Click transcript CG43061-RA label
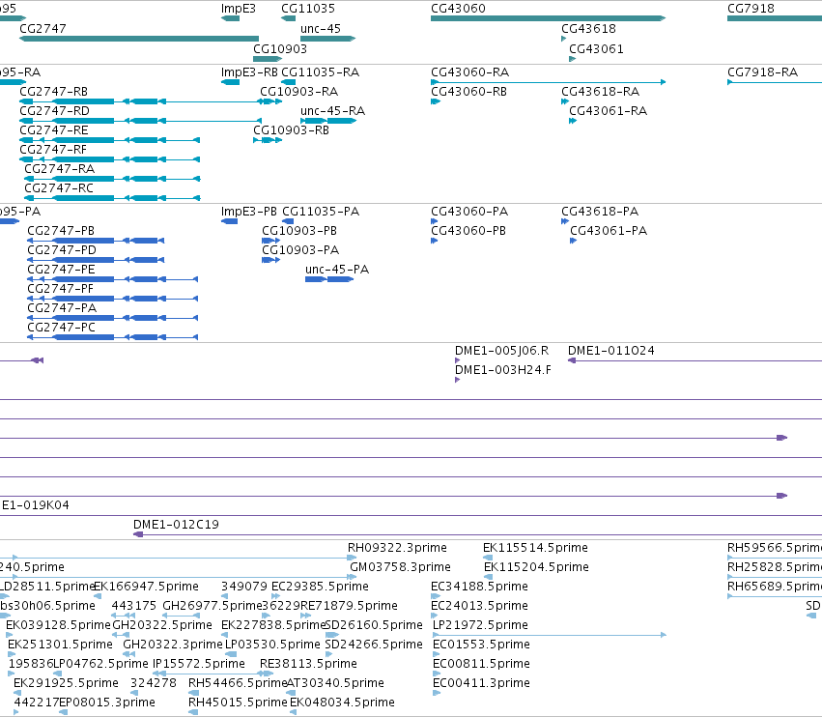Viewport: 822px width, 717px height. click(609, 111)
